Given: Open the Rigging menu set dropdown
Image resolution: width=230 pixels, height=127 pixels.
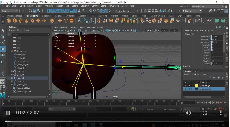Looking at the screenshot, I should click(9, 11).
